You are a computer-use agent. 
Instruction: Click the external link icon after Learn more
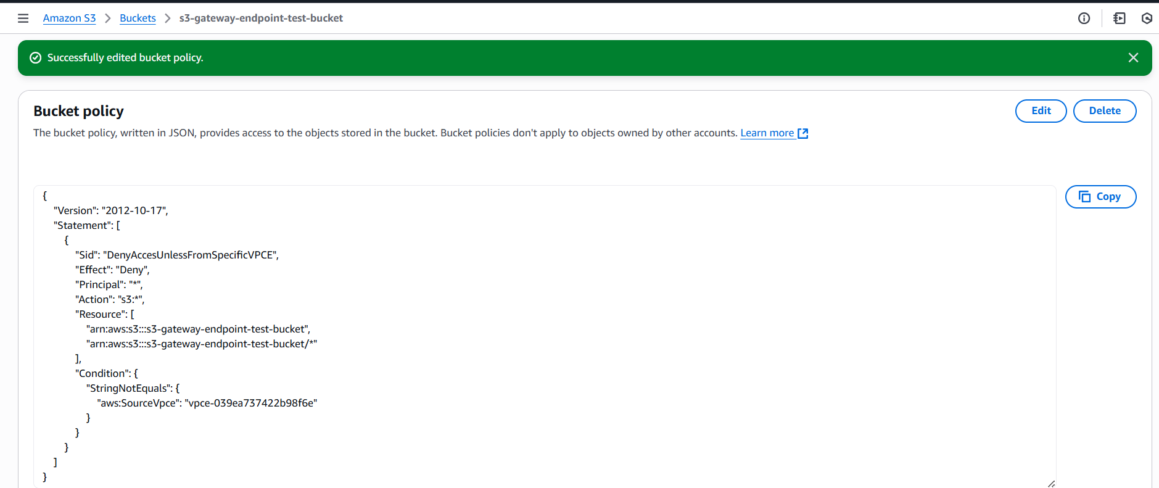pos(802,133)
